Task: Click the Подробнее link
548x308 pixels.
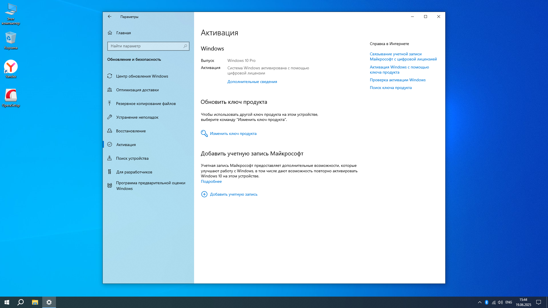Action: [211, 181]
